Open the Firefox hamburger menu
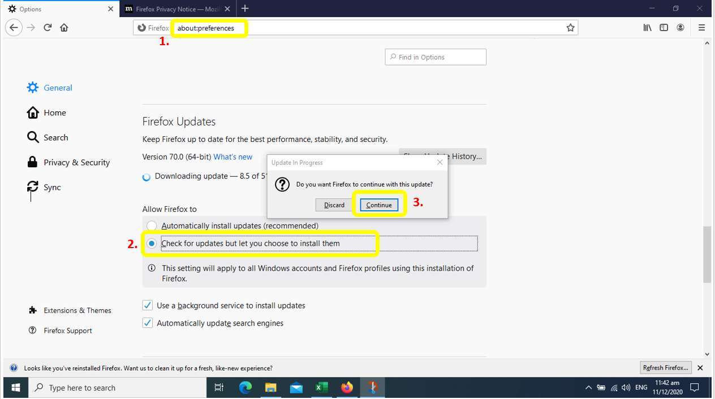 [701, 28]
